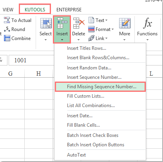Choose Fill Blank Cells
Image resolution: width=163 pixels, height=162 pixels.
100,125
